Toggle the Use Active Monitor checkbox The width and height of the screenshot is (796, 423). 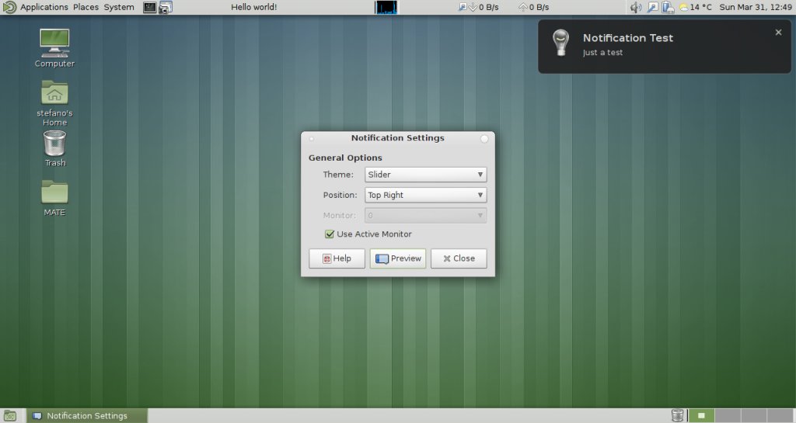(330, 234)
